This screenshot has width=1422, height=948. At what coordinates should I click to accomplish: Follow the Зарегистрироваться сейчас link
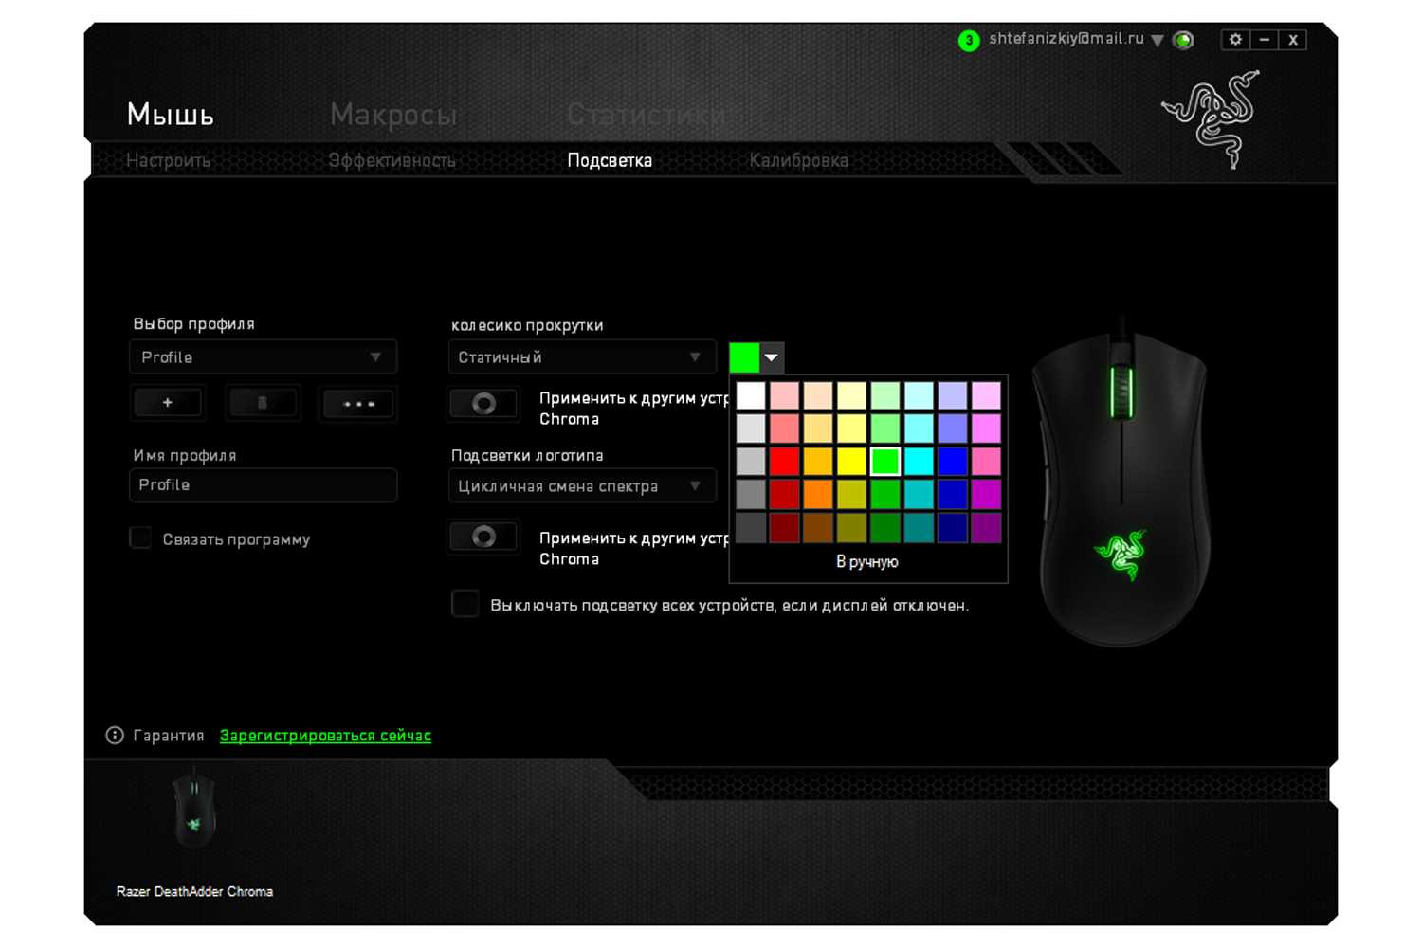pyautogui.click(x=325, y=736)
